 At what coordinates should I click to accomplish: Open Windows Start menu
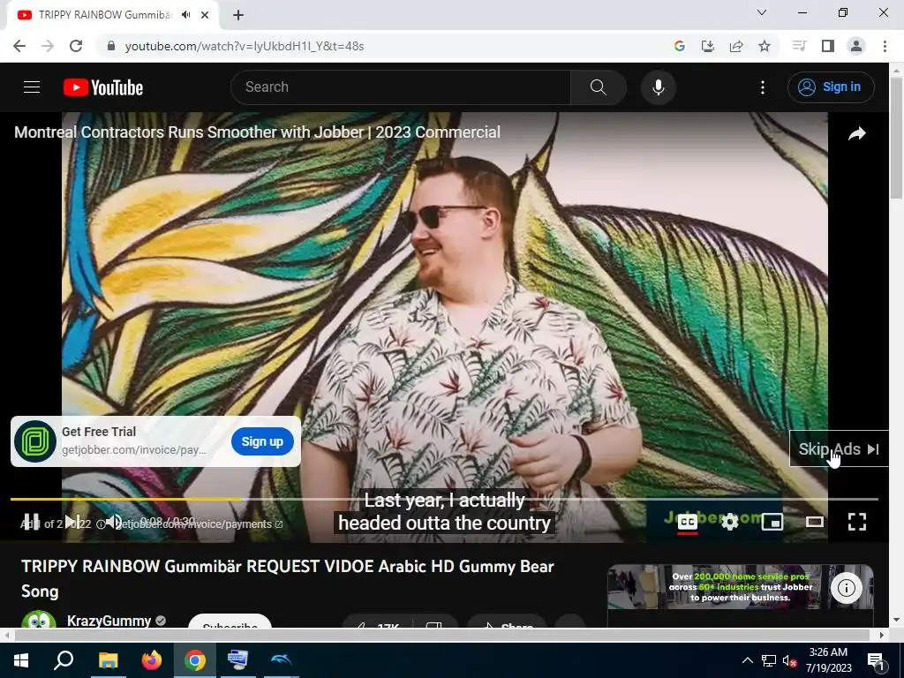tap(21, 660)
